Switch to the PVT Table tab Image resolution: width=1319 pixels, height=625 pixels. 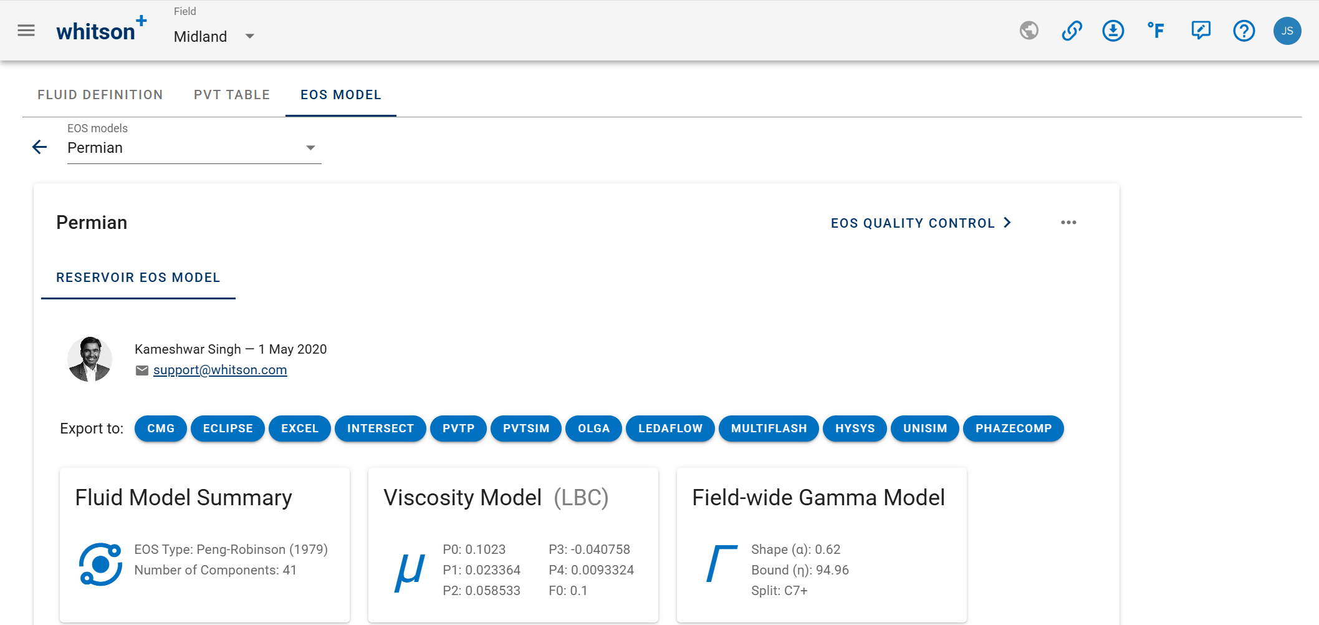point(232,95)
